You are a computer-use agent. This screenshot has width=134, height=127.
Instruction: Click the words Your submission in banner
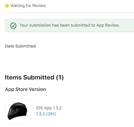pyautogui.click(x=35, y=25)
